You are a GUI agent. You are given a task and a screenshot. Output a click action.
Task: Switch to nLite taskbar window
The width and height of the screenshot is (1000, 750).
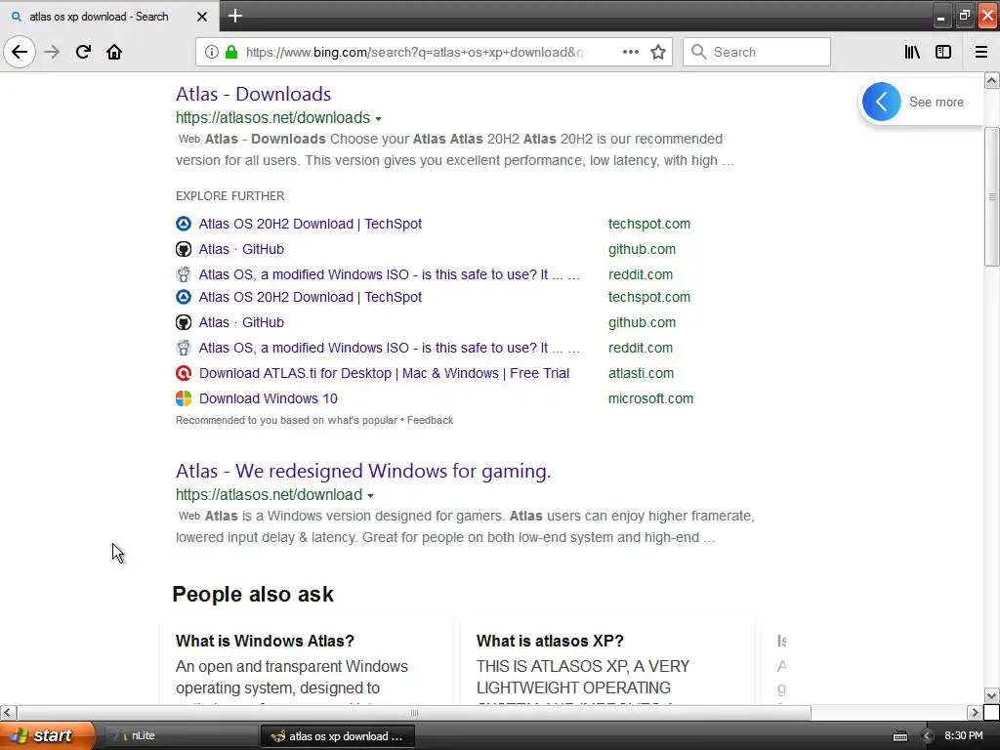click(x=179, y=736)
